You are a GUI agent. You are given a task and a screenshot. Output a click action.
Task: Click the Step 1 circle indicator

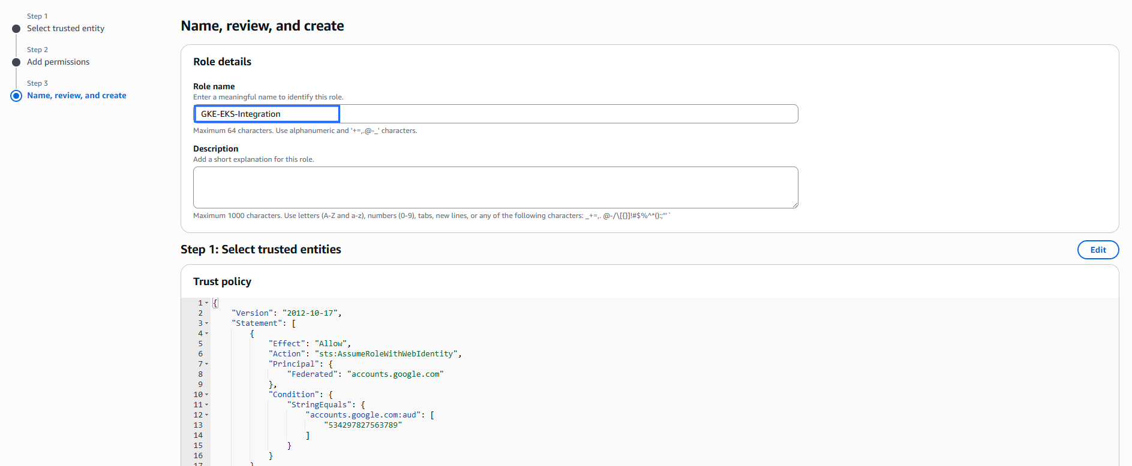click(x=16, y=29)
